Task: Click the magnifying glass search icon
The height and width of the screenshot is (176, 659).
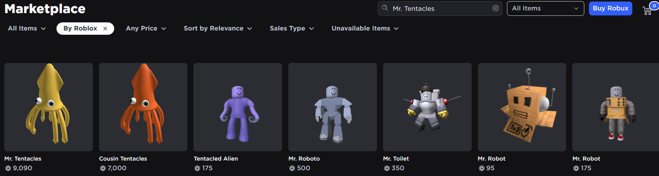Action: click(x=385, y=8)
